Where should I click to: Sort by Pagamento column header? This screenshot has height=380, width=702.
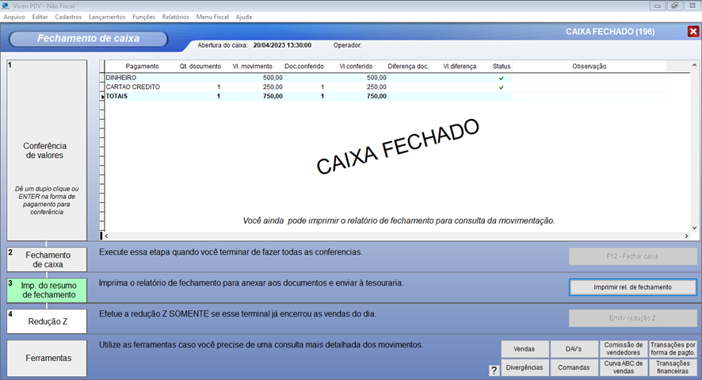[142, 67]
